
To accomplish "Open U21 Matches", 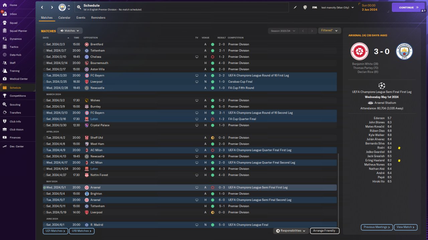I will 56,231.
